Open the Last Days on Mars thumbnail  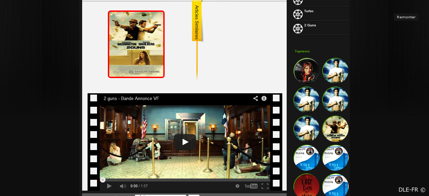[306, 185]
